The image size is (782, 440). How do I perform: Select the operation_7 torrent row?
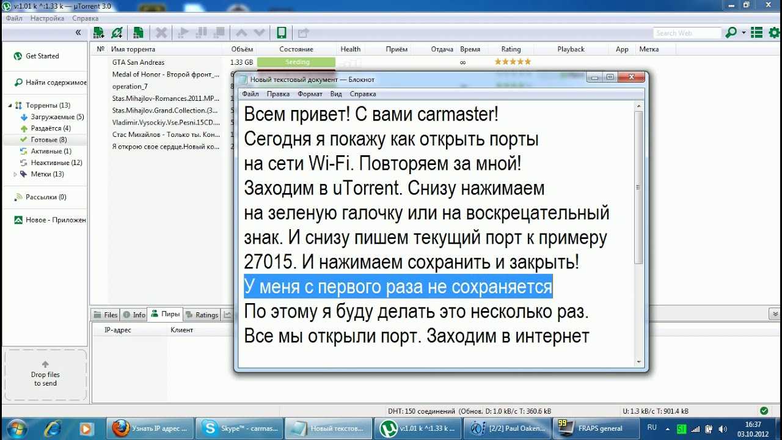pyautogui.click(x=130, y=87)
